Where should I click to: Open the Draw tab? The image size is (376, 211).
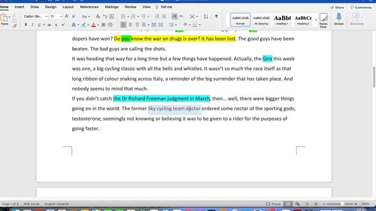click(x=35, y=7)
